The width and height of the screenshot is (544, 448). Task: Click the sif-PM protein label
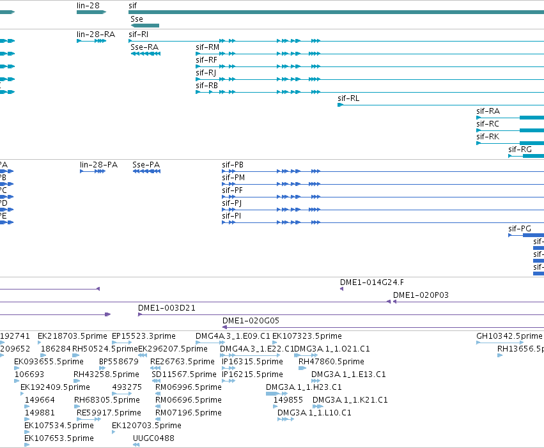(233, 178)
